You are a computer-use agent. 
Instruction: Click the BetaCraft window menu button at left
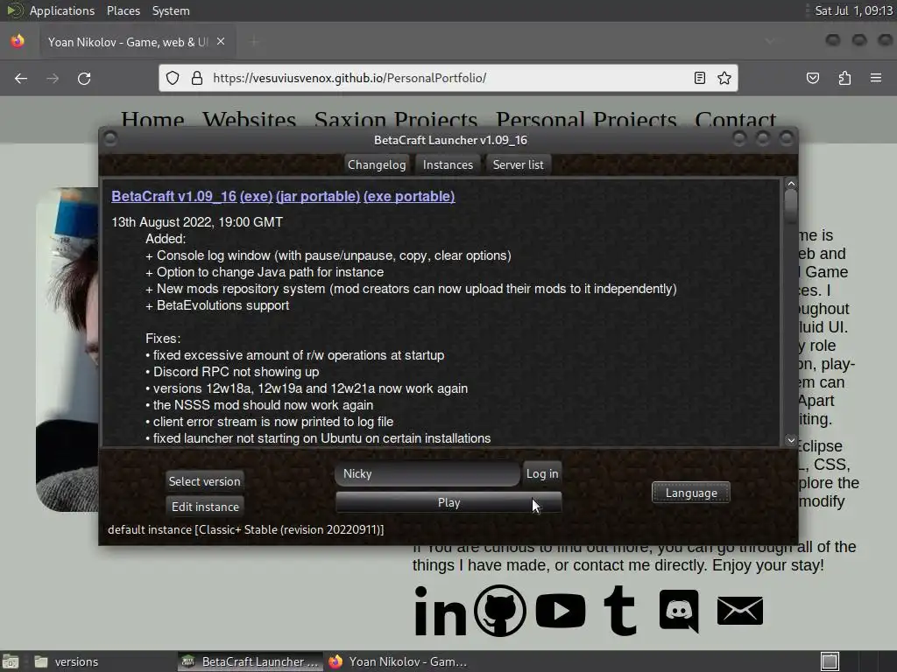[x=110, y=139]
